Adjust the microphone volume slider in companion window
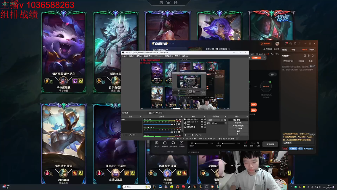Image resolution: width=337 pixels, height=190 pixels. [x=201, y=143]
